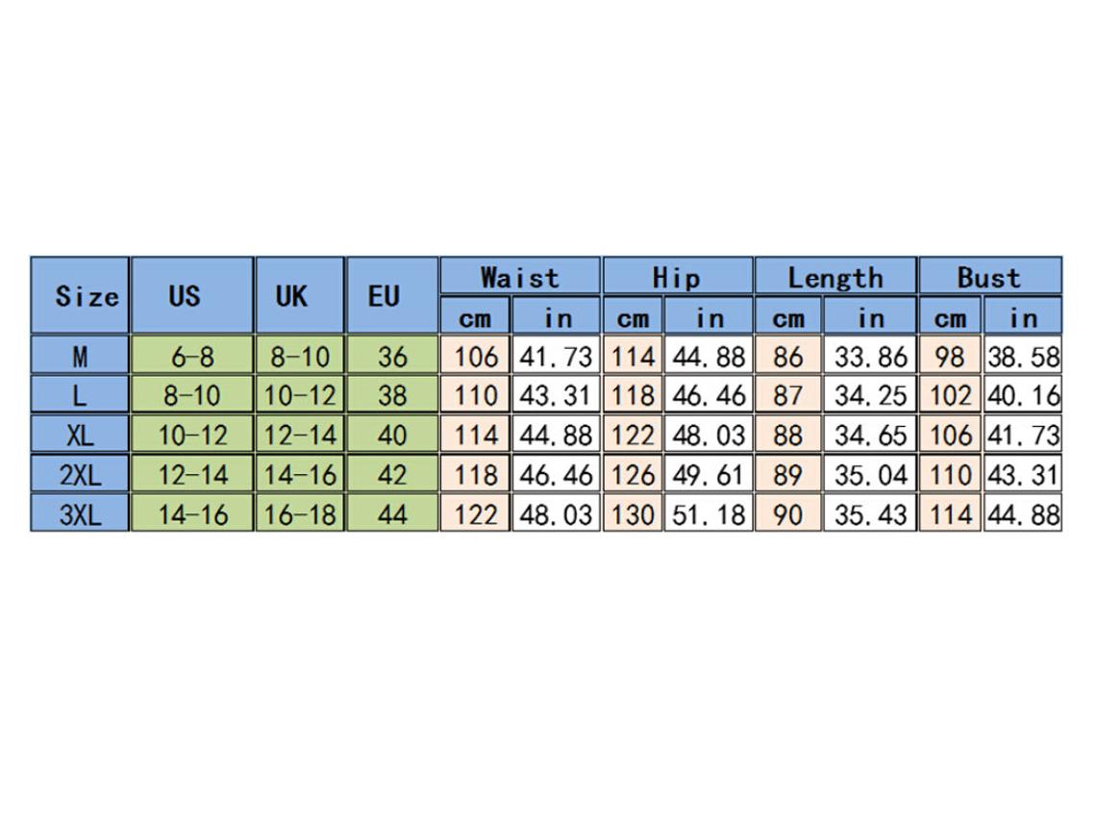Select the 33.86 length inches cell
The height and width of the screenshot is (822, 1096).
click(870, 356)
